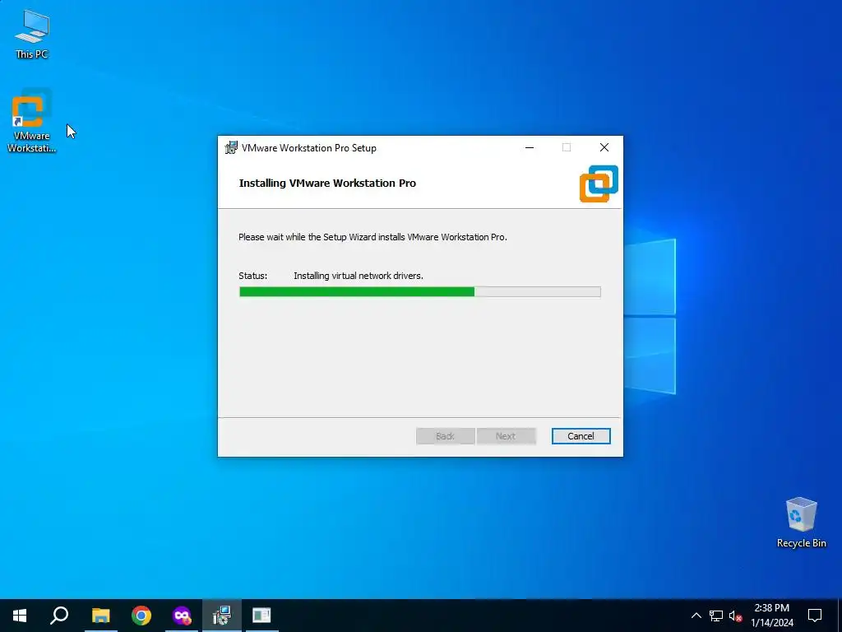This screenshot has height=632, width=842.
Task: Launch Google Chrome from taskbar
Action: click(x=141, y=616)
